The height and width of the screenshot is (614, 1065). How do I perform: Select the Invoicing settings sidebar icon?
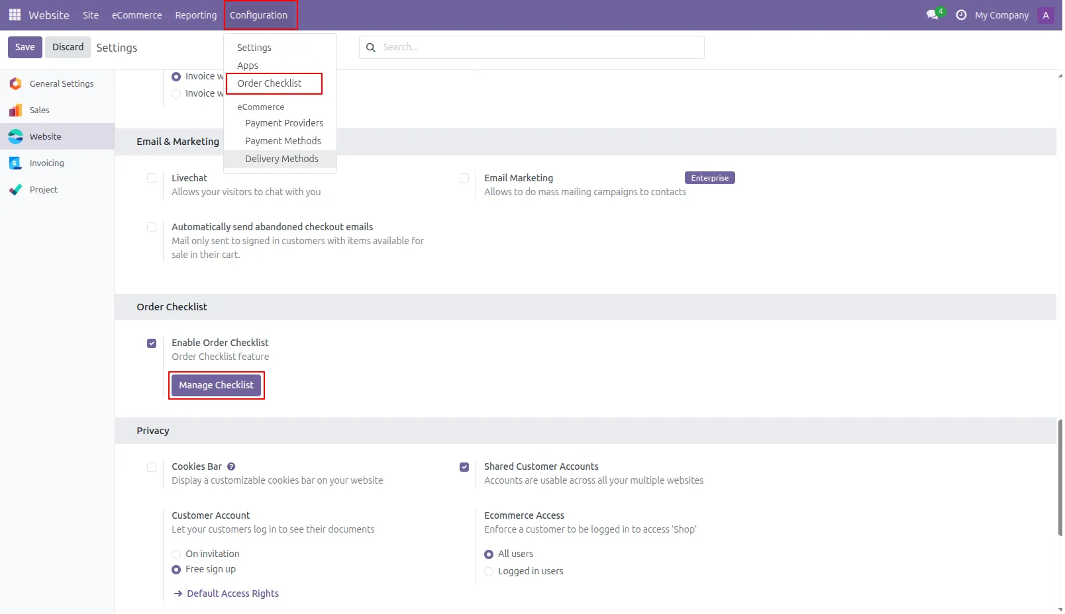[x=16, y=163]
